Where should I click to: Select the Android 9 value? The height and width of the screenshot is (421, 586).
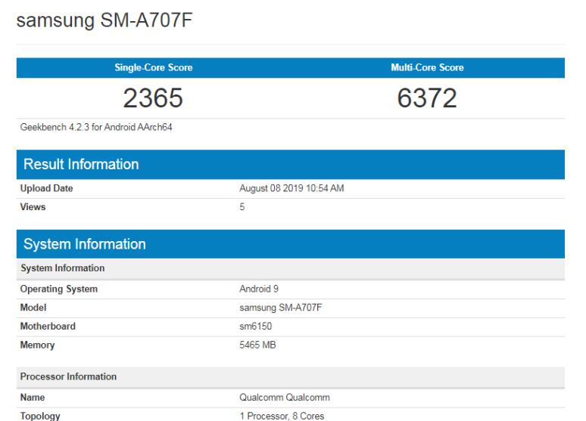pyautogui.click(x=259, y=289)
